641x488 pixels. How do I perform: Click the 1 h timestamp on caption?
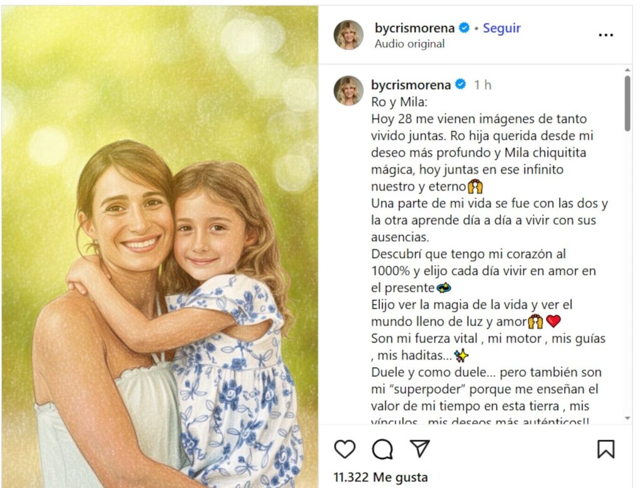pyautogui.click(x=483, y=85)
